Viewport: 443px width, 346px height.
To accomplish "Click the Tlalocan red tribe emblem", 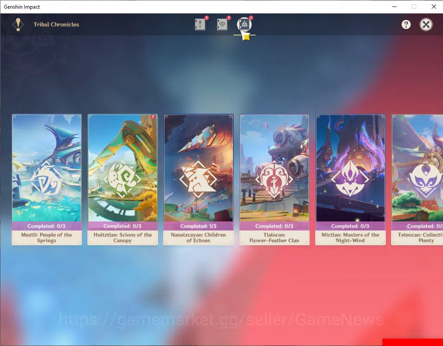I will [274, 179].
